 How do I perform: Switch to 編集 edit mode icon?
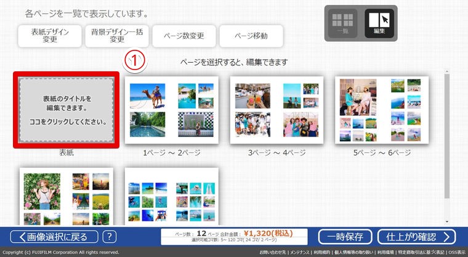point(379,24)
